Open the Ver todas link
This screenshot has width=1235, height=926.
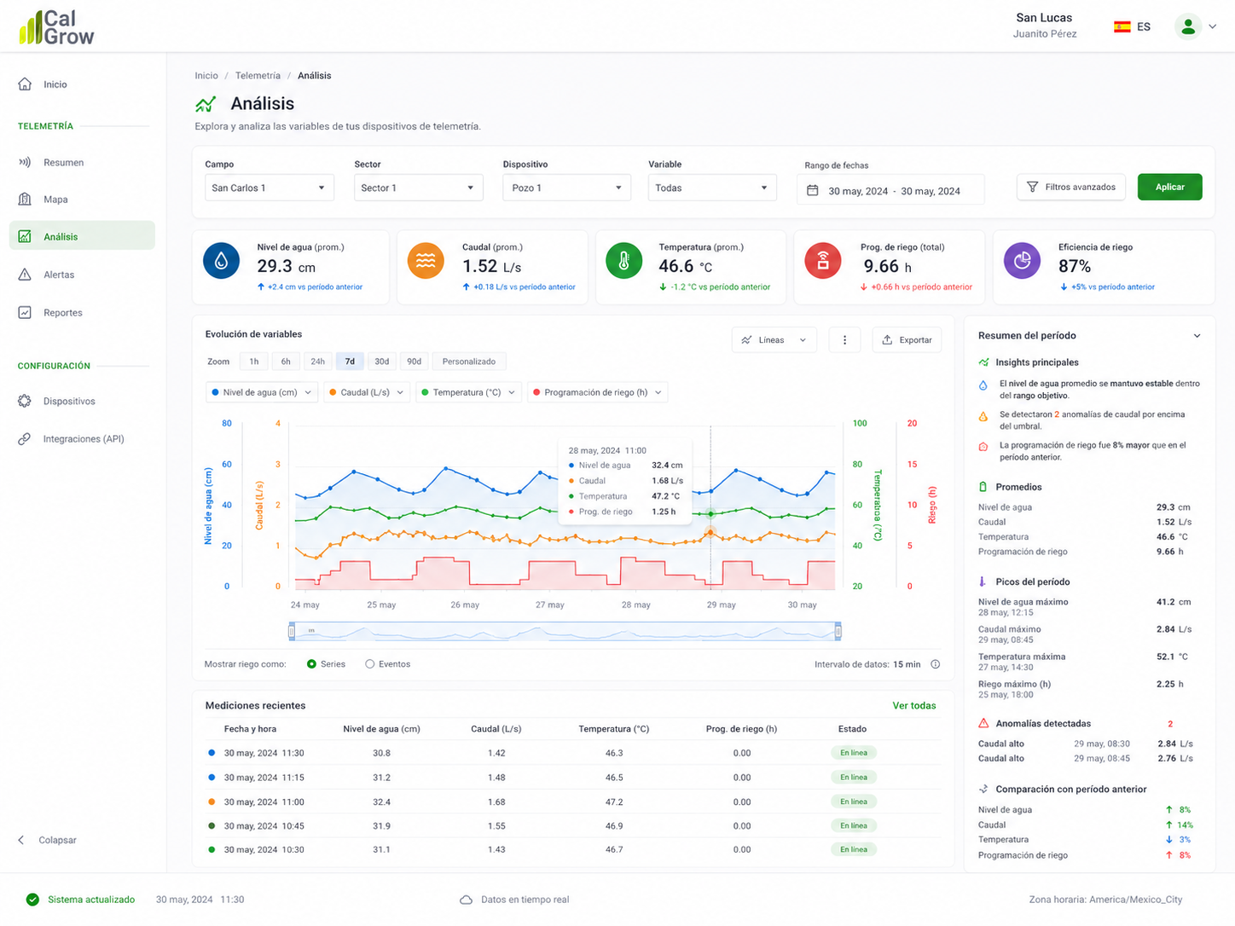[x=914, y=706]
